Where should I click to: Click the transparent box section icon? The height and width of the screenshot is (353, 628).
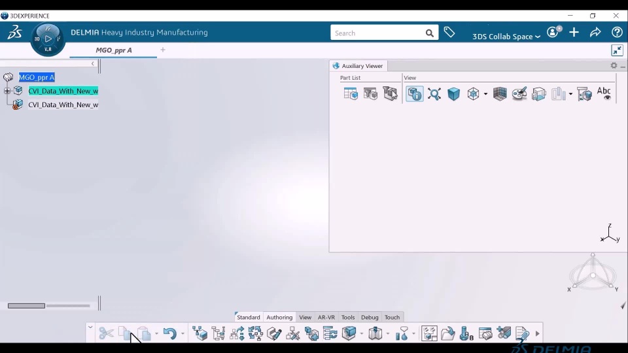[539, 93]
